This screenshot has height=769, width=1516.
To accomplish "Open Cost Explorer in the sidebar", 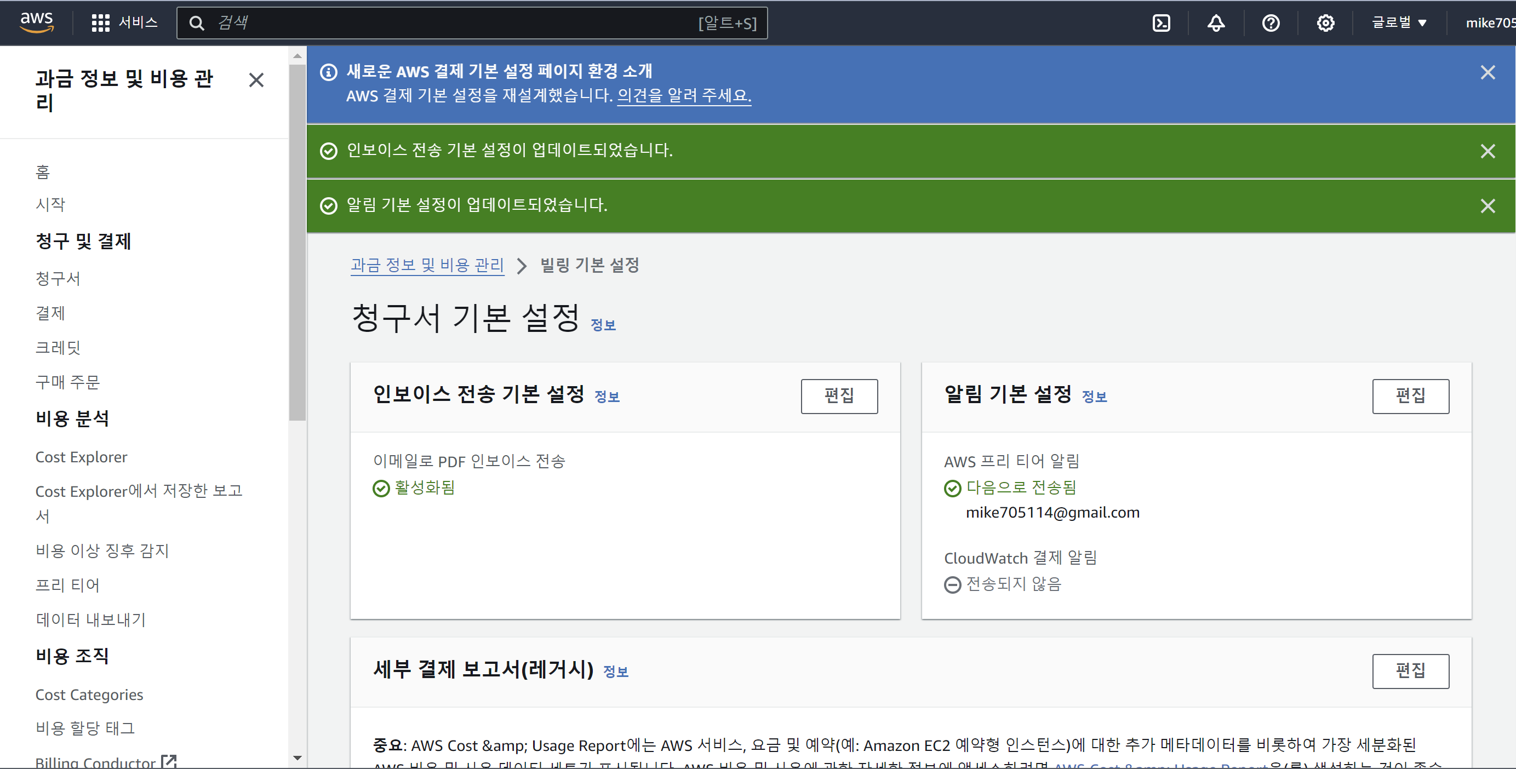I will coord(81,457).
